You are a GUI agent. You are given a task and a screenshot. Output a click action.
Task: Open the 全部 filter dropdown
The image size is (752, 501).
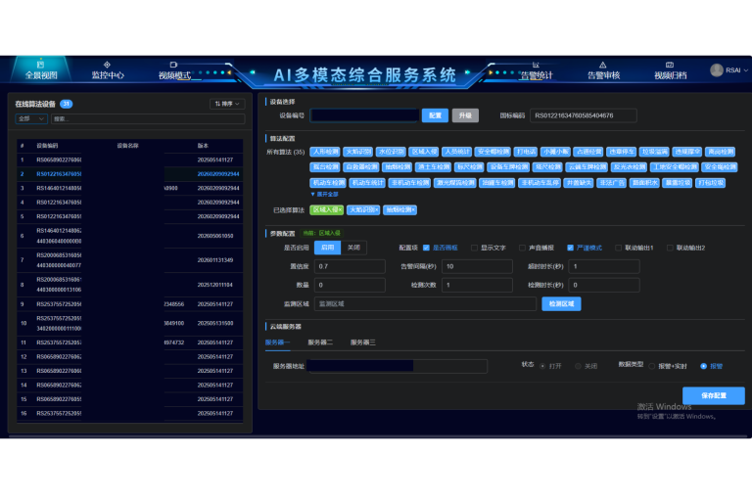pos(31,118)
